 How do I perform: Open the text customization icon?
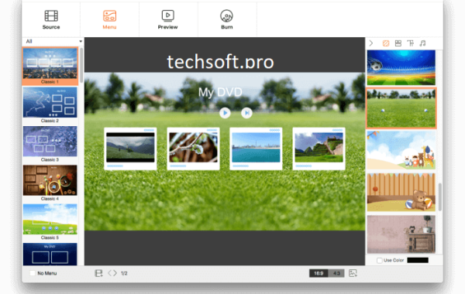point(411,43)
